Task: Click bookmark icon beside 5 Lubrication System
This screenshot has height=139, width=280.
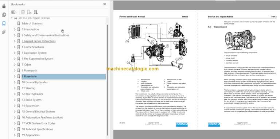Action: [x=19, y=53]
